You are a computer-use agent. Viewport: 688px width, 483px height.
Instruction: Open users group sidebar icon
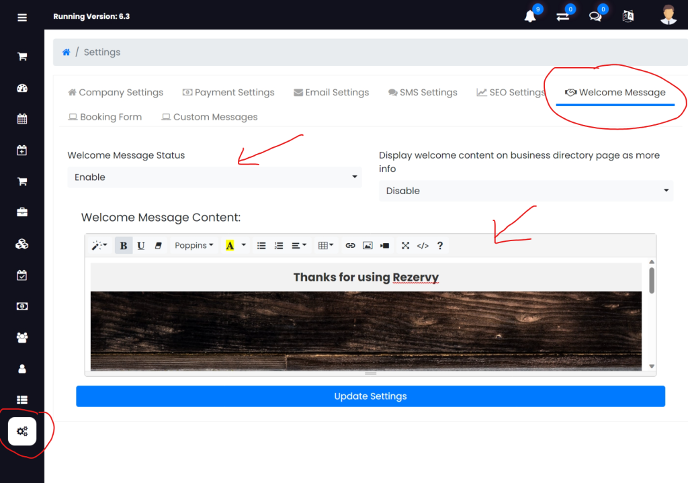(x=22, y=337)
